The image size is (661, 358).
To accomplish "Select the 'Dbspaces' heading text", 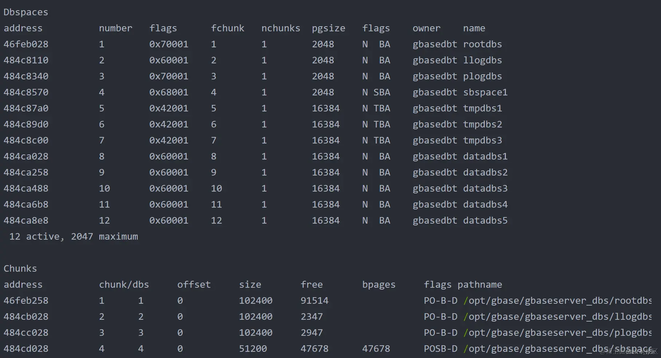I will (x=26, y=12).
